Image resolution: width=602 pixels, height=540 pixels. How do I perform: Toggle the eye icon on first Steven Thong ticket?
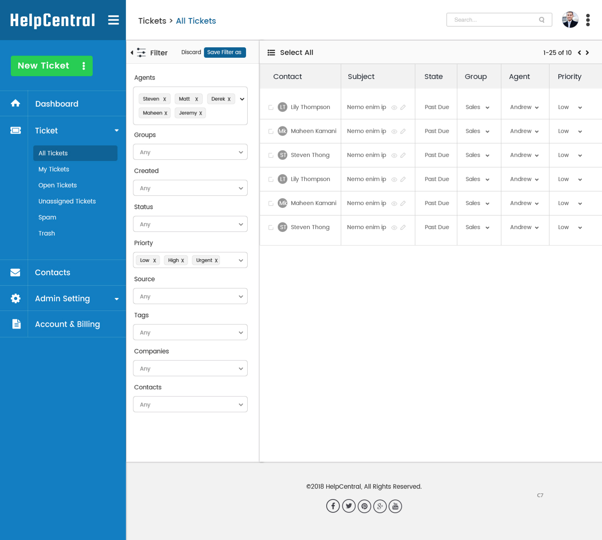(394, 155)
